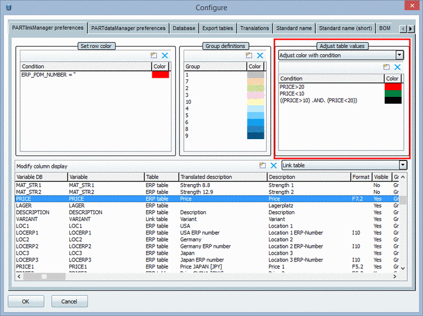Open the Adjust color with condition dropdown
Viewport: 423px width, 316px height.
[x=399, y=55]
